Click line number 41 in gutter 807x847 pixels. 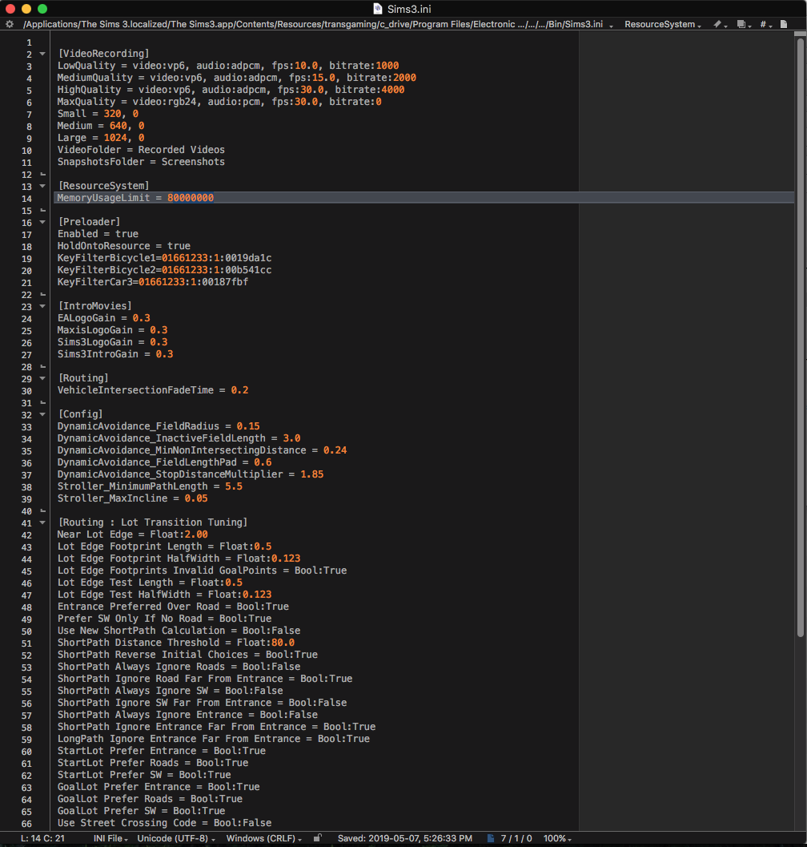(26, 523)
